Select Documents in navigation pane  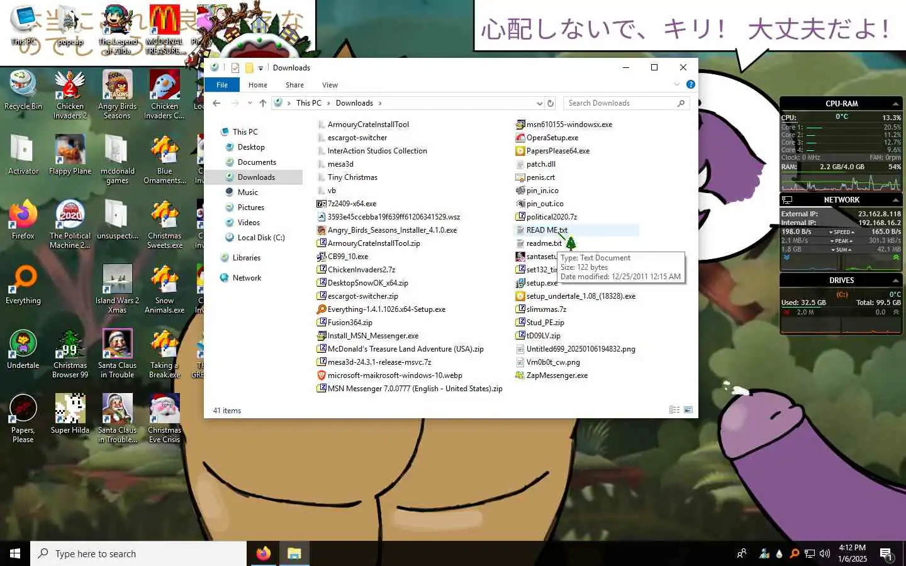(257, 162)
